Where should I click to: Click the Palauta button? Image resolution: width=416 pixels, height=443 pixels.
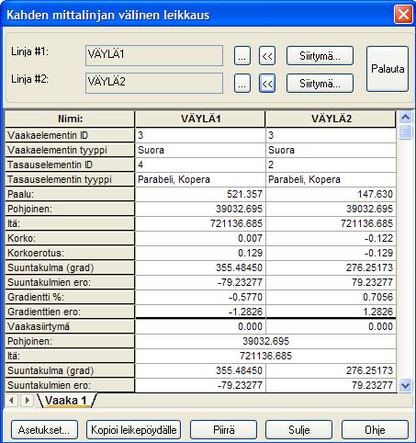[x=388, y=69]
